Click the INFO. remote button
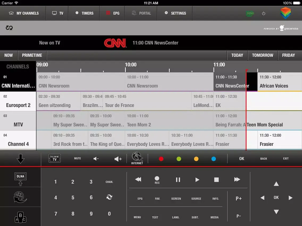Image resolution: width=302 pixels, height=226 pixels. 216,199
